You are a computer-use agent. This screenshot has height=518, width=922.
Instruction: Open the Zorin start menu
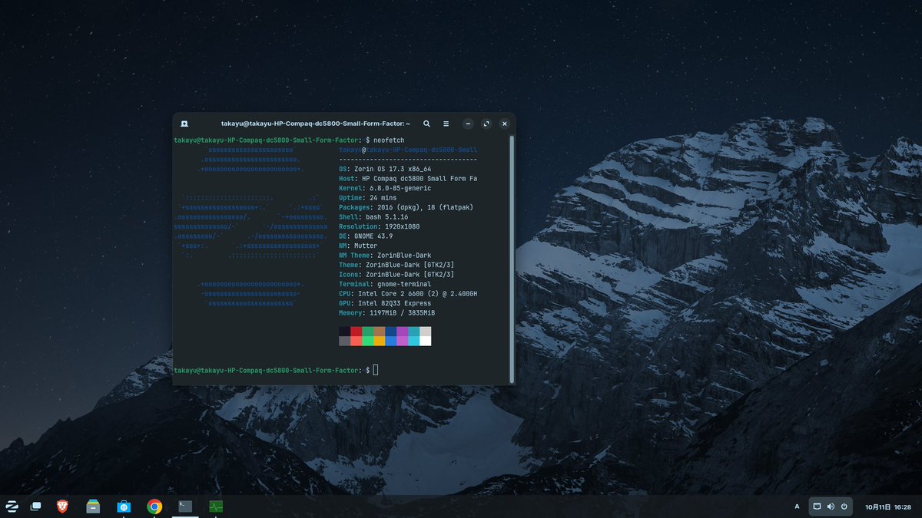pyautogui.click(x=12, y=506)
